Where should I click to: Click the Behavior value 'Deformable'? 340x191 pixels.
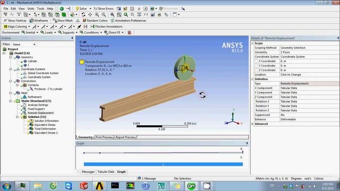pos(309,119)
